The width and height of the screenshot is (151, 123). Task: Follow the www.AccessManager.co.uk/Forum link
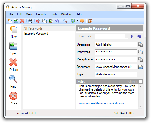[101, 103]
